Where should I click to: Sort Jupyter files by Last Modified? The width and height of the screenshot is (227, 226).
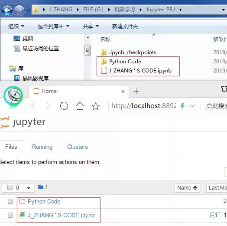coord(217,188)
